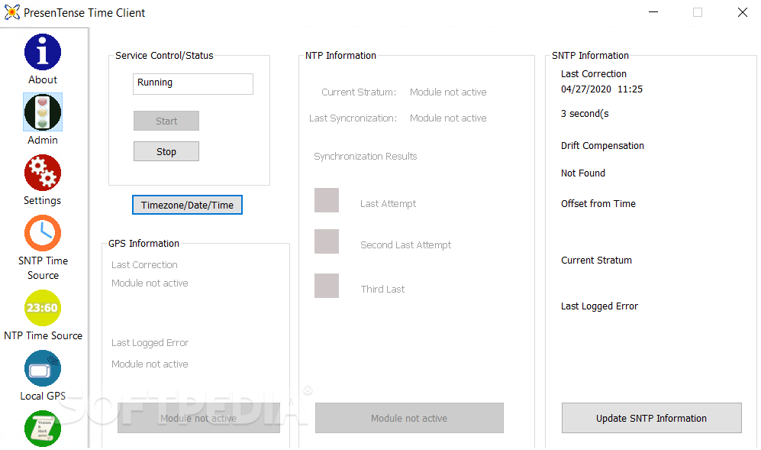Click the 'Settings' sidebar label
Image resolution: width=761 pixels, height=450 pixels.
pyautogui.click(x=43, y=200)
